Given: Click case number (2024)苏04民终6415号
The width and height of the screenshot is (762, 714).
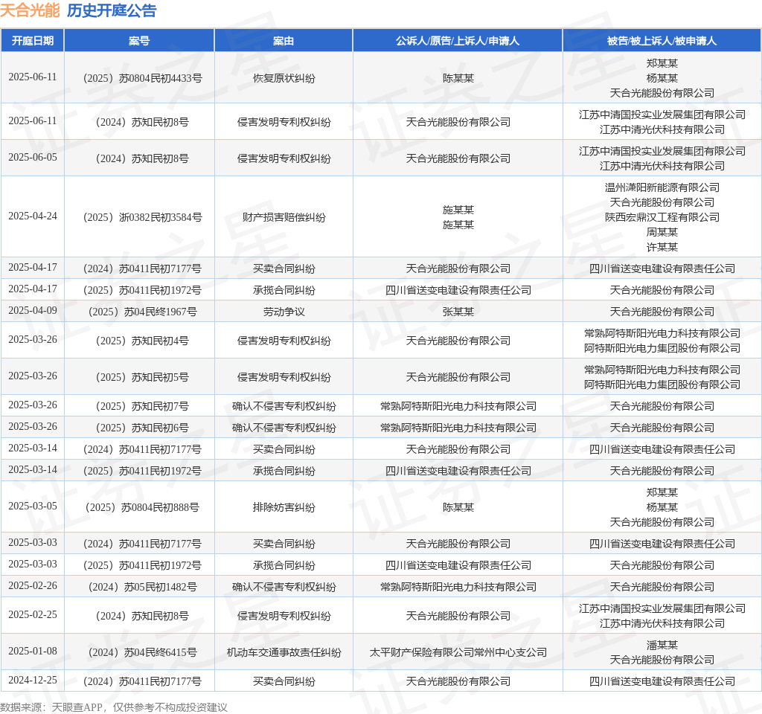Looking at the screenshot, I should coord(142,652).
